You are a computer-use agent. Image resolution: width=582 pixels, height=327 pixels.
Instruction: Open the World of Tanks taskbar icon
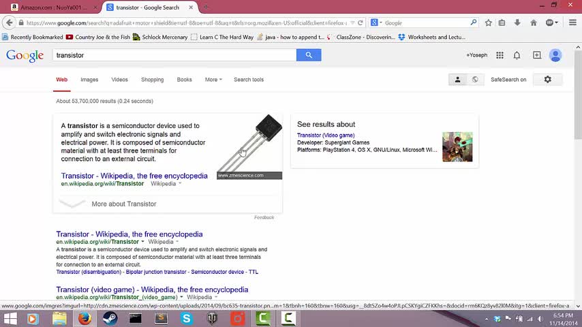(212, 319)
